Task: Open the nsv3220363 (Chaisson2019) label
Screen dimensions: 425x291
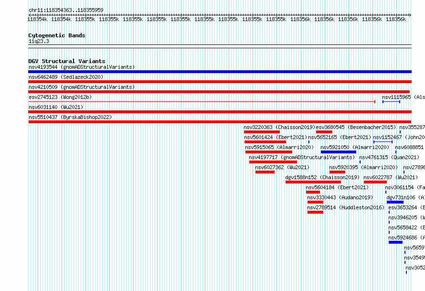Action: click(x=279, y=127)
